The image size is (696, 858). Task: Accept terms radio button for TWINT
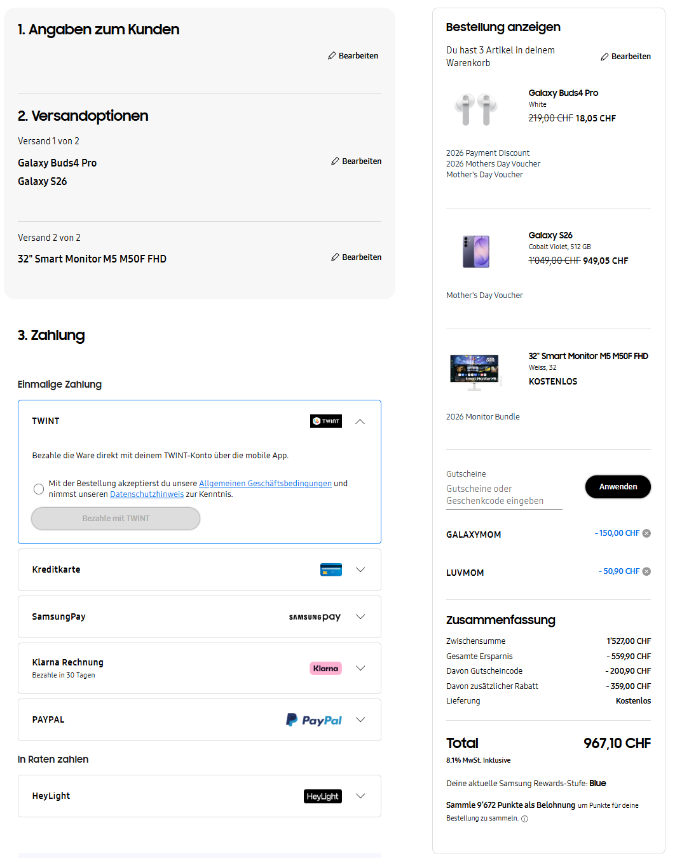point(39,489)
